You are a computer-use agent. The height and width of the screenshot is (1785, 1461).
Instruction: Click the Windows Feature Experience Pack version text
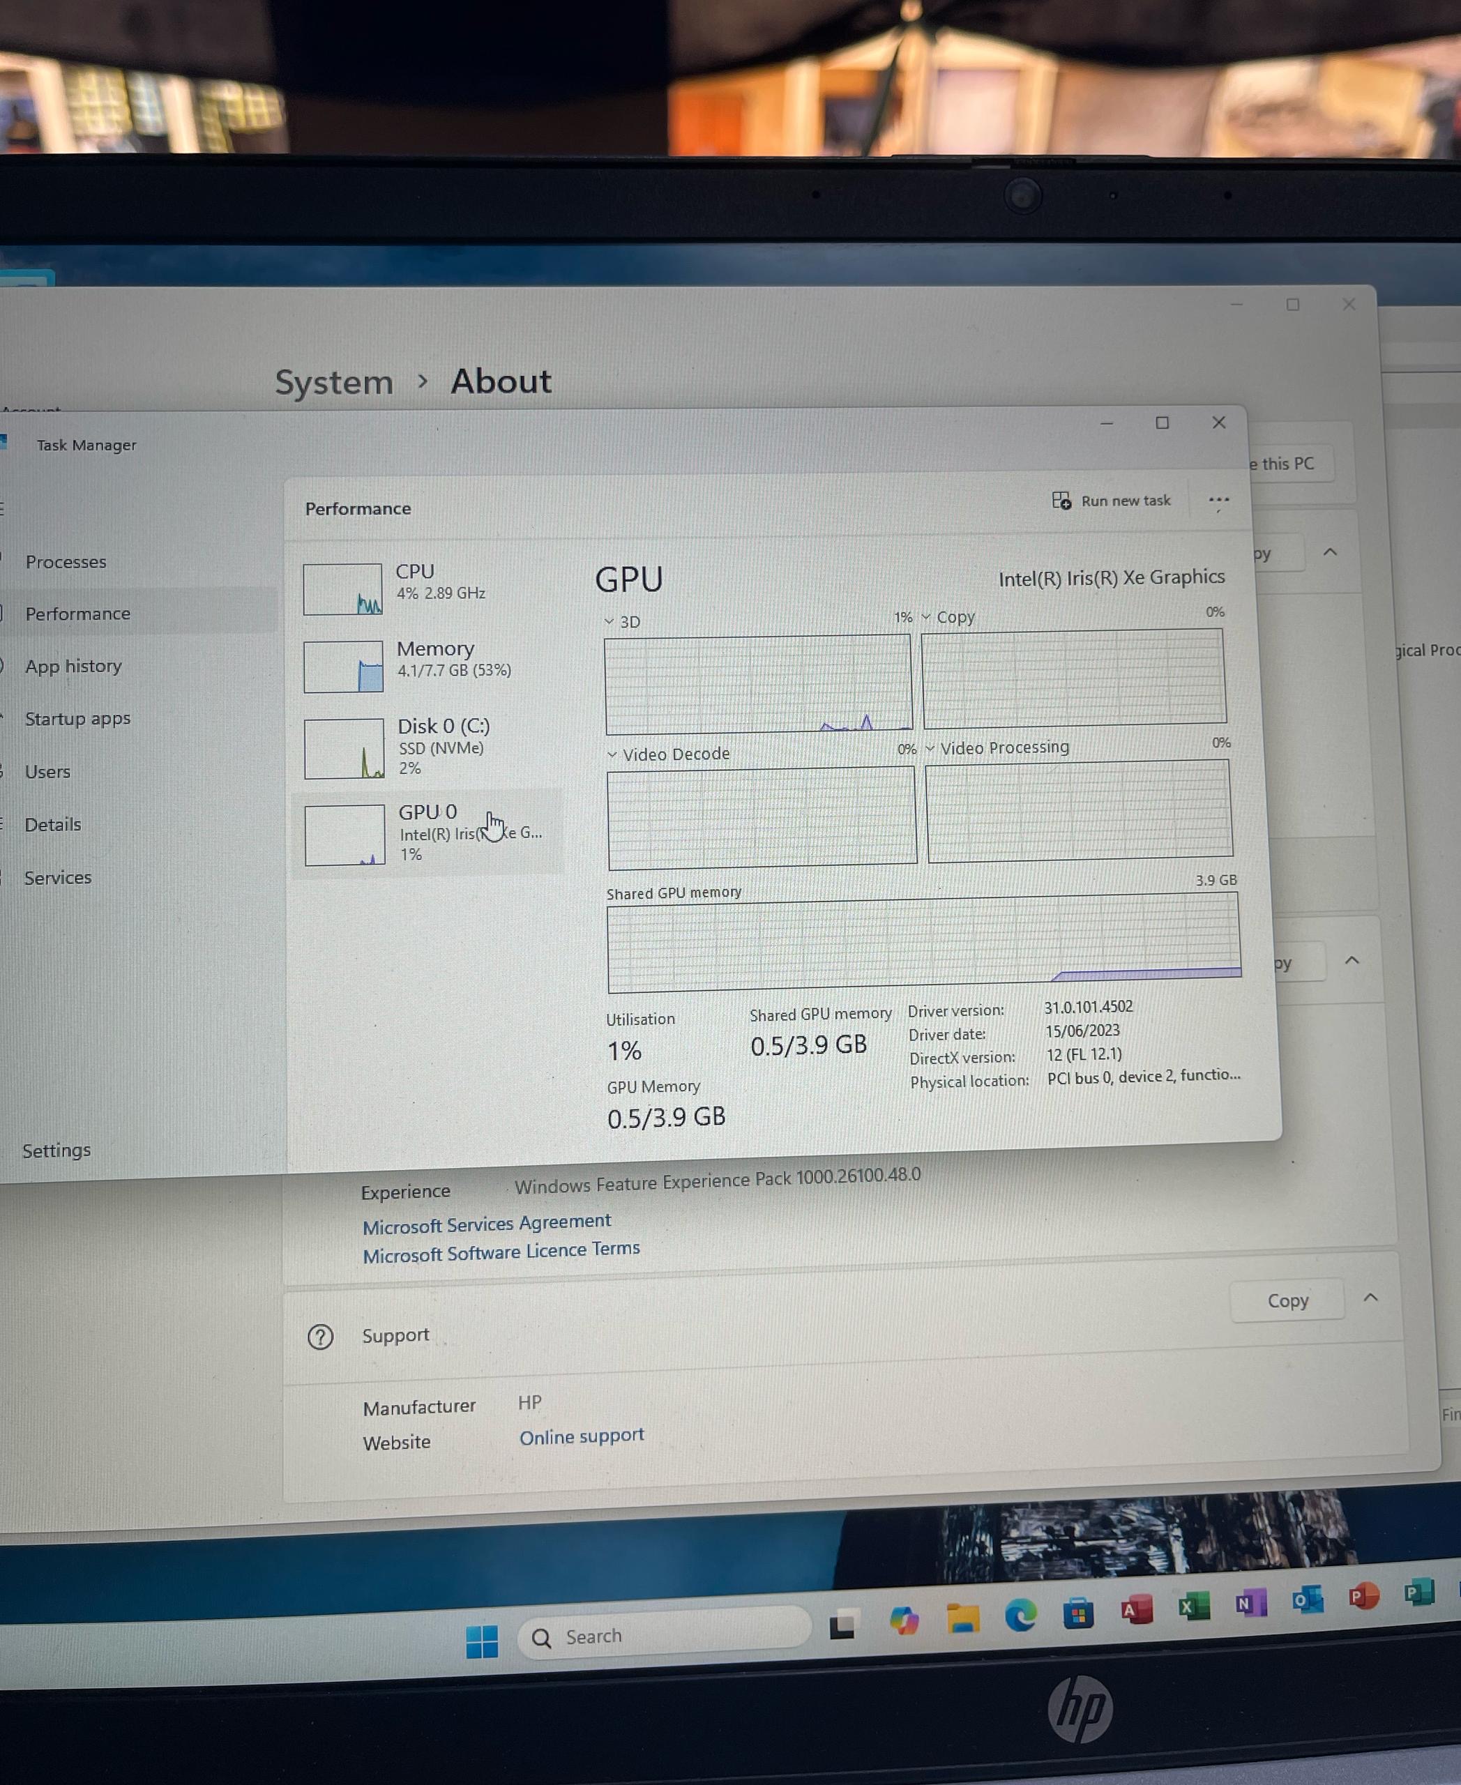tap(717, 1180)
